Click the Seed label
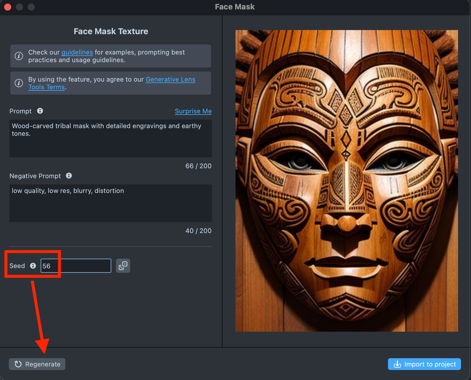The image size is (471, 380). point(17,266)
